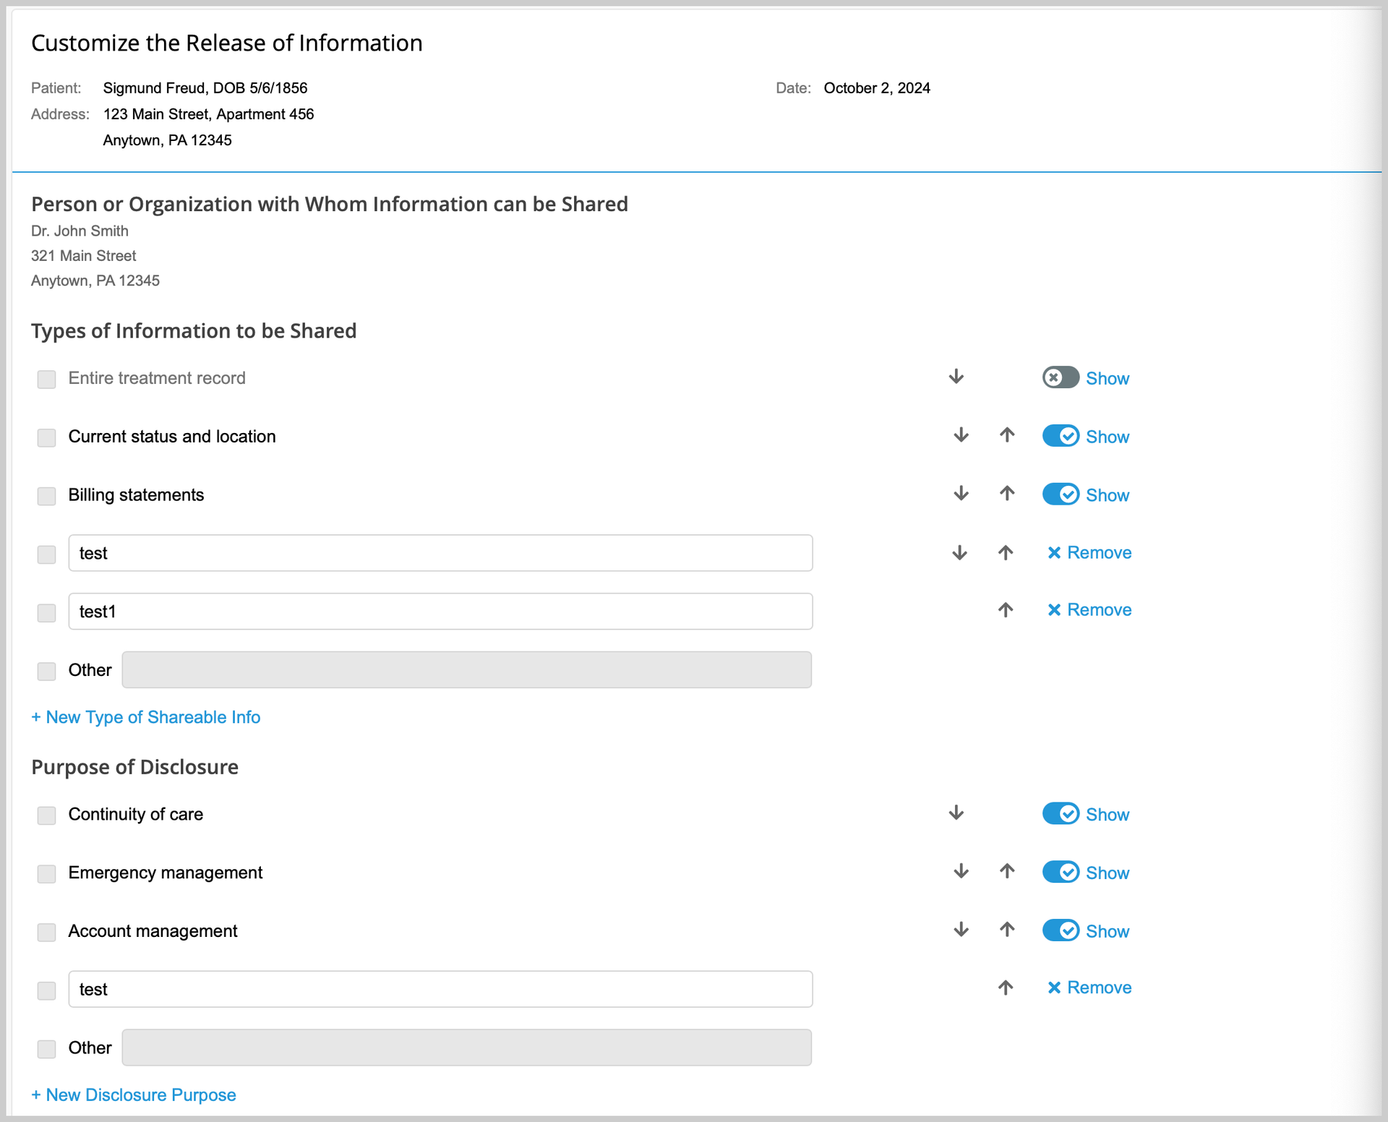This screenshot has width=1388, height=1122.
Task: Tick the Continuity of care checkbox
Action: click(47, 815)
